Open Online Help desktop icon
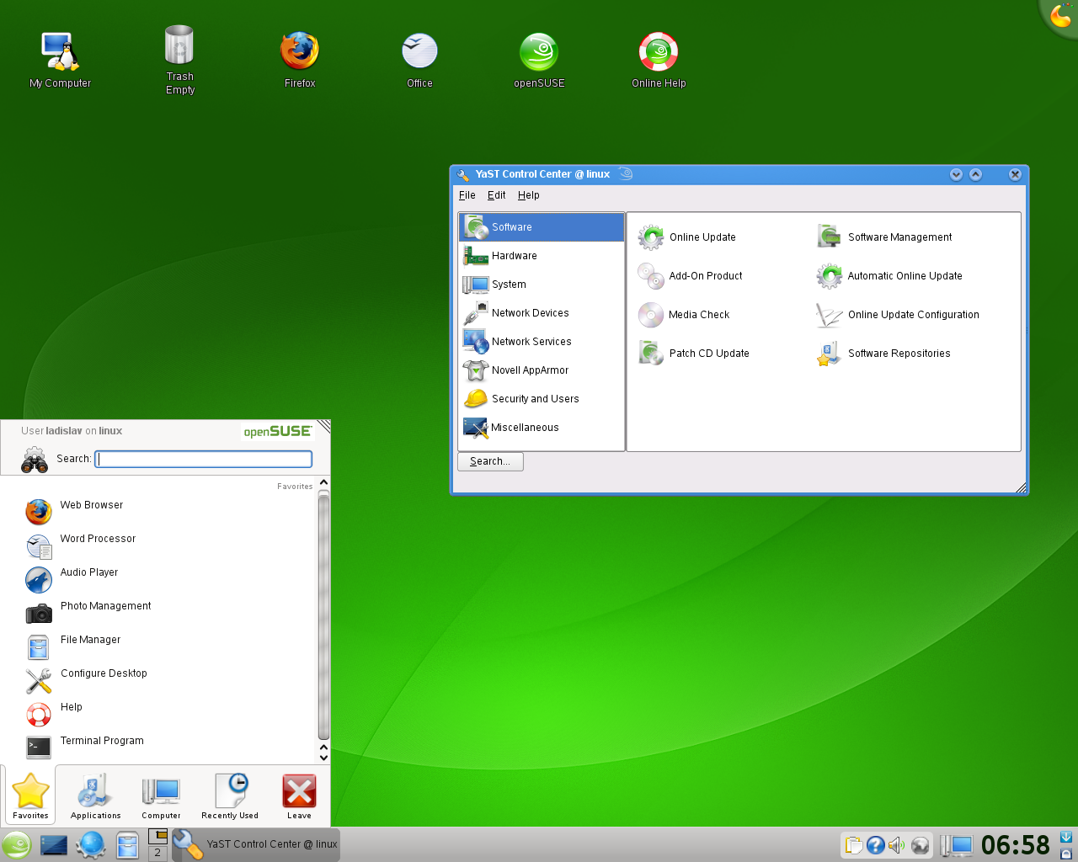Image resolution: width=1078 pixels, height=862 pixels. pyautogui.click(x=659, y=59)
